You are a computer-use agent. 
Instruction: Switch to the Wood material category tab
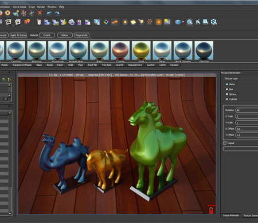pyautogui.click(x=49, y=65)
